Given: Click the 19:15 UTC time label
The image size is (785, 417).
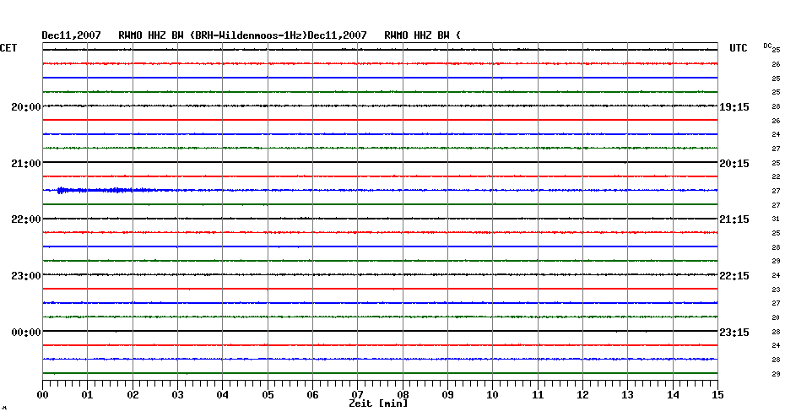Looking at the screenshot, I should [734, 107].
